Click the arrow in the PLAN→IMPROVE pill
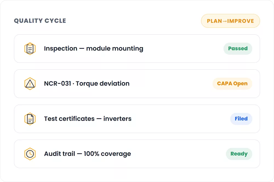 [225, 21]
